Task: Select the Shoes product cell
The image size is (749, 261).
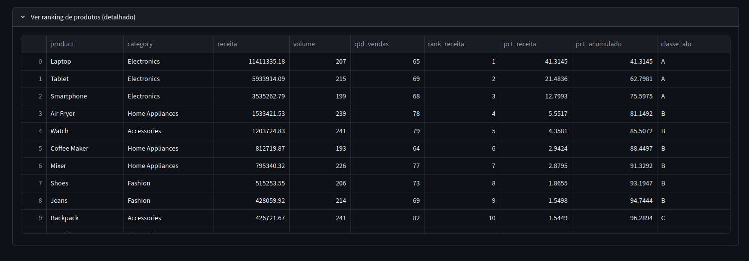Action: coord(85,183)
